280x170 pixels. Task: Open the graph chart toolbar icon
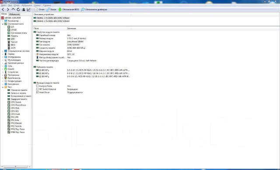coord(28,10)
